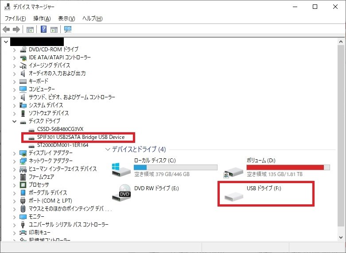Open the ヘルプ(H) menu

[93, 19]
